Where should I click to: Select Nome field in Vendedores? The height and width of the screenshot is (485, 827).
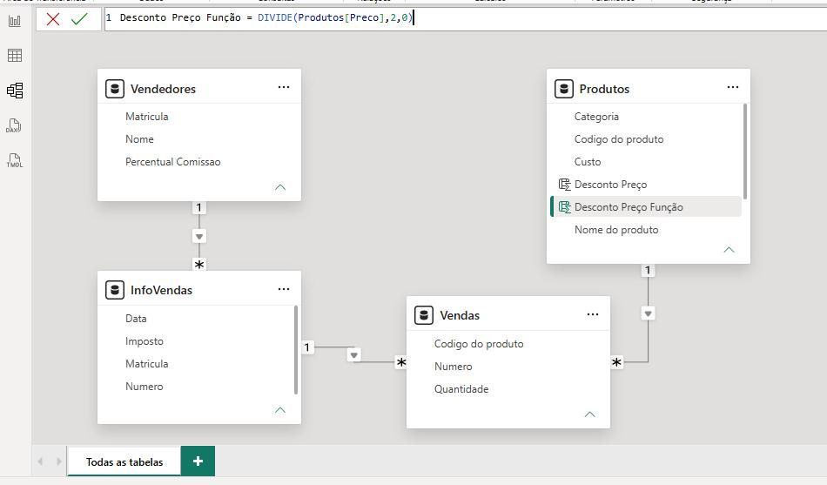coord(139,139)
